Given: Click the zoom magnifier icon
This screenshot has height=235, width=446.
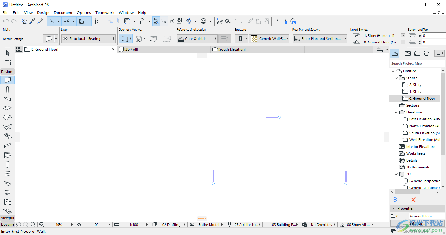Looking at the screenshot, I should coord(33,224).
